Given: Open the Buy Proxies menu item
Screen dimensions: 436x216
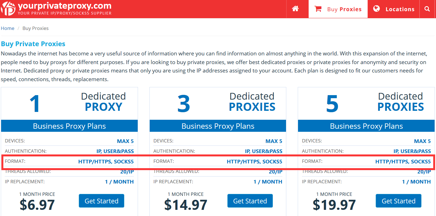Looking at the screenshot, I should pyautogui.click(x=344, y=9).
